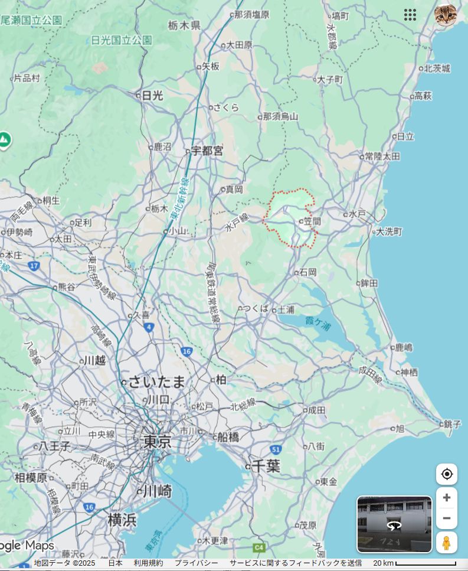The height and width of the screenshot is (571, 468).
Task: Click the 霞ケ浦 lake label
Action: point(318,323)
